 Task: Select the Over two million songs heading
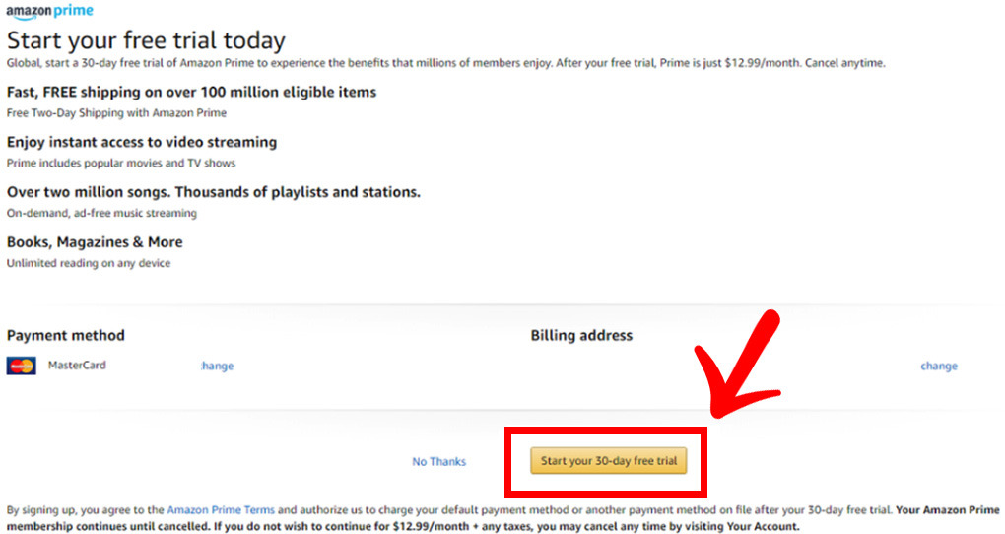[x=214, y=192]
